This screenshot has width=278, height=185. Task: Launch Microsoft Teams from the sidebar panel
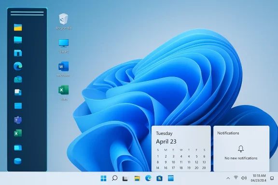click(x=18, y=120)
